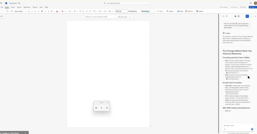Expand the Editing mode dropdown
257x134 pixels.
pyautogui.click(x=243, y=7)
